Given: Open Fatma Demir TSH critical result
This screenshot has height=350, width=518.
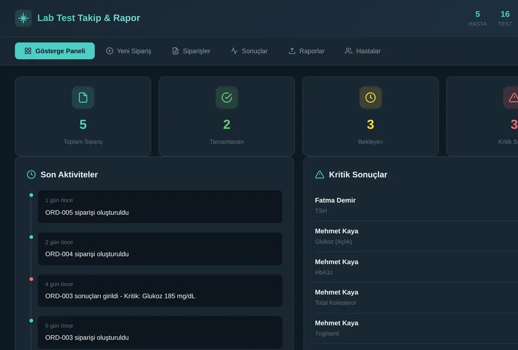Looking at the screenshot, I should [x=417, y=205].
